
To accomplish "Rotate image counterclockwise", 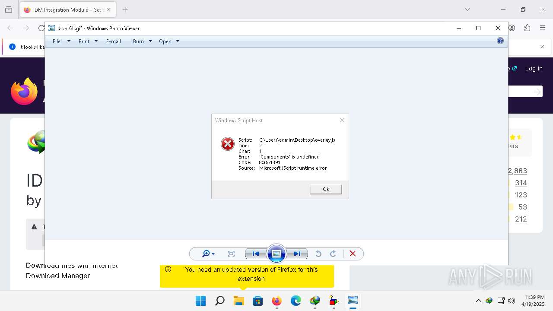I will click(x=318, y=254).
